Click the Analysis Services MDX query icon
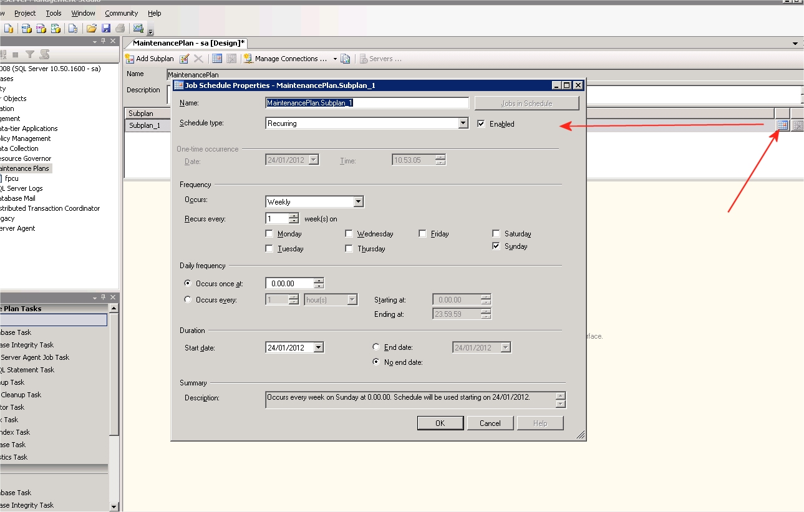The image size is (804, 512). pyautogui.click(x=26, y=28)
